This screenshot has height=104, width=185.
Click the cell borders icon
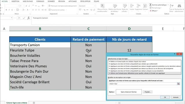17,10
